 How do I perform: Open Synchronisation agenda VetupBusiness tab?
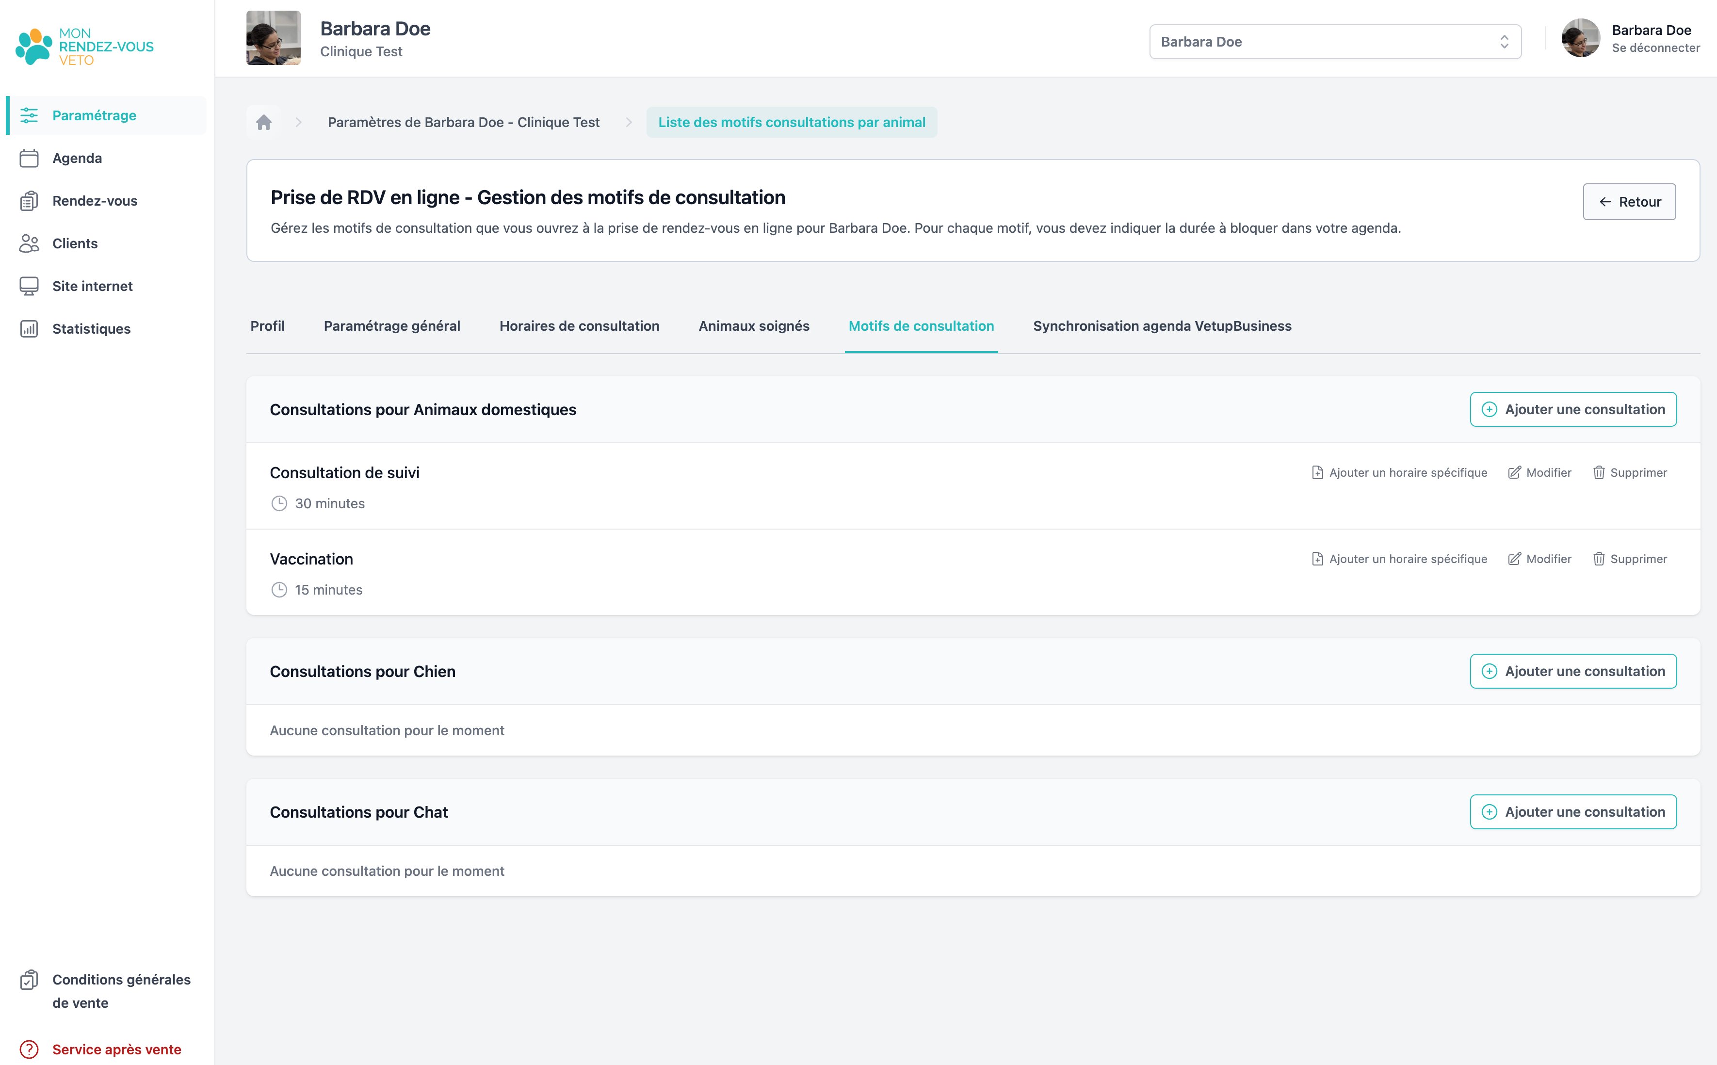(x=1162, y=326)
